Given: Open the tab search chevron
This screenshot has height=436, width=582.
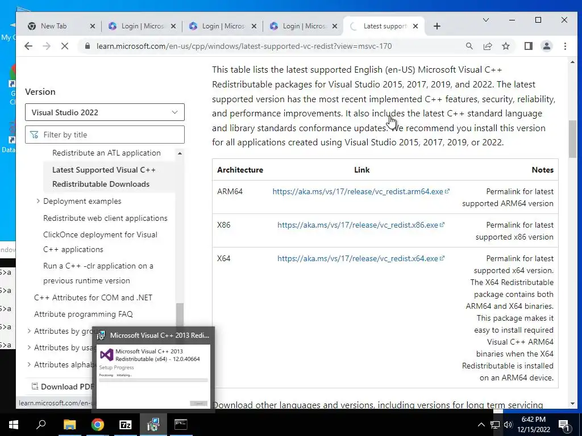Looking at the screenshot, I should 485,20.
